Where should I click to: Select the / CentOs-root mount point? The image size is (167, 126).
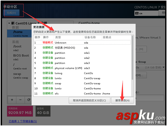coord(19,66)
